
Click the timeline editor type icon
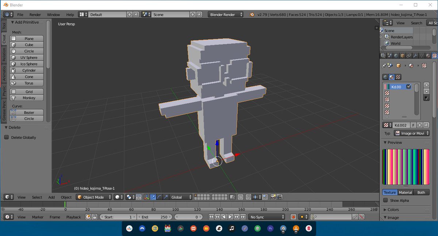[8, 217]
